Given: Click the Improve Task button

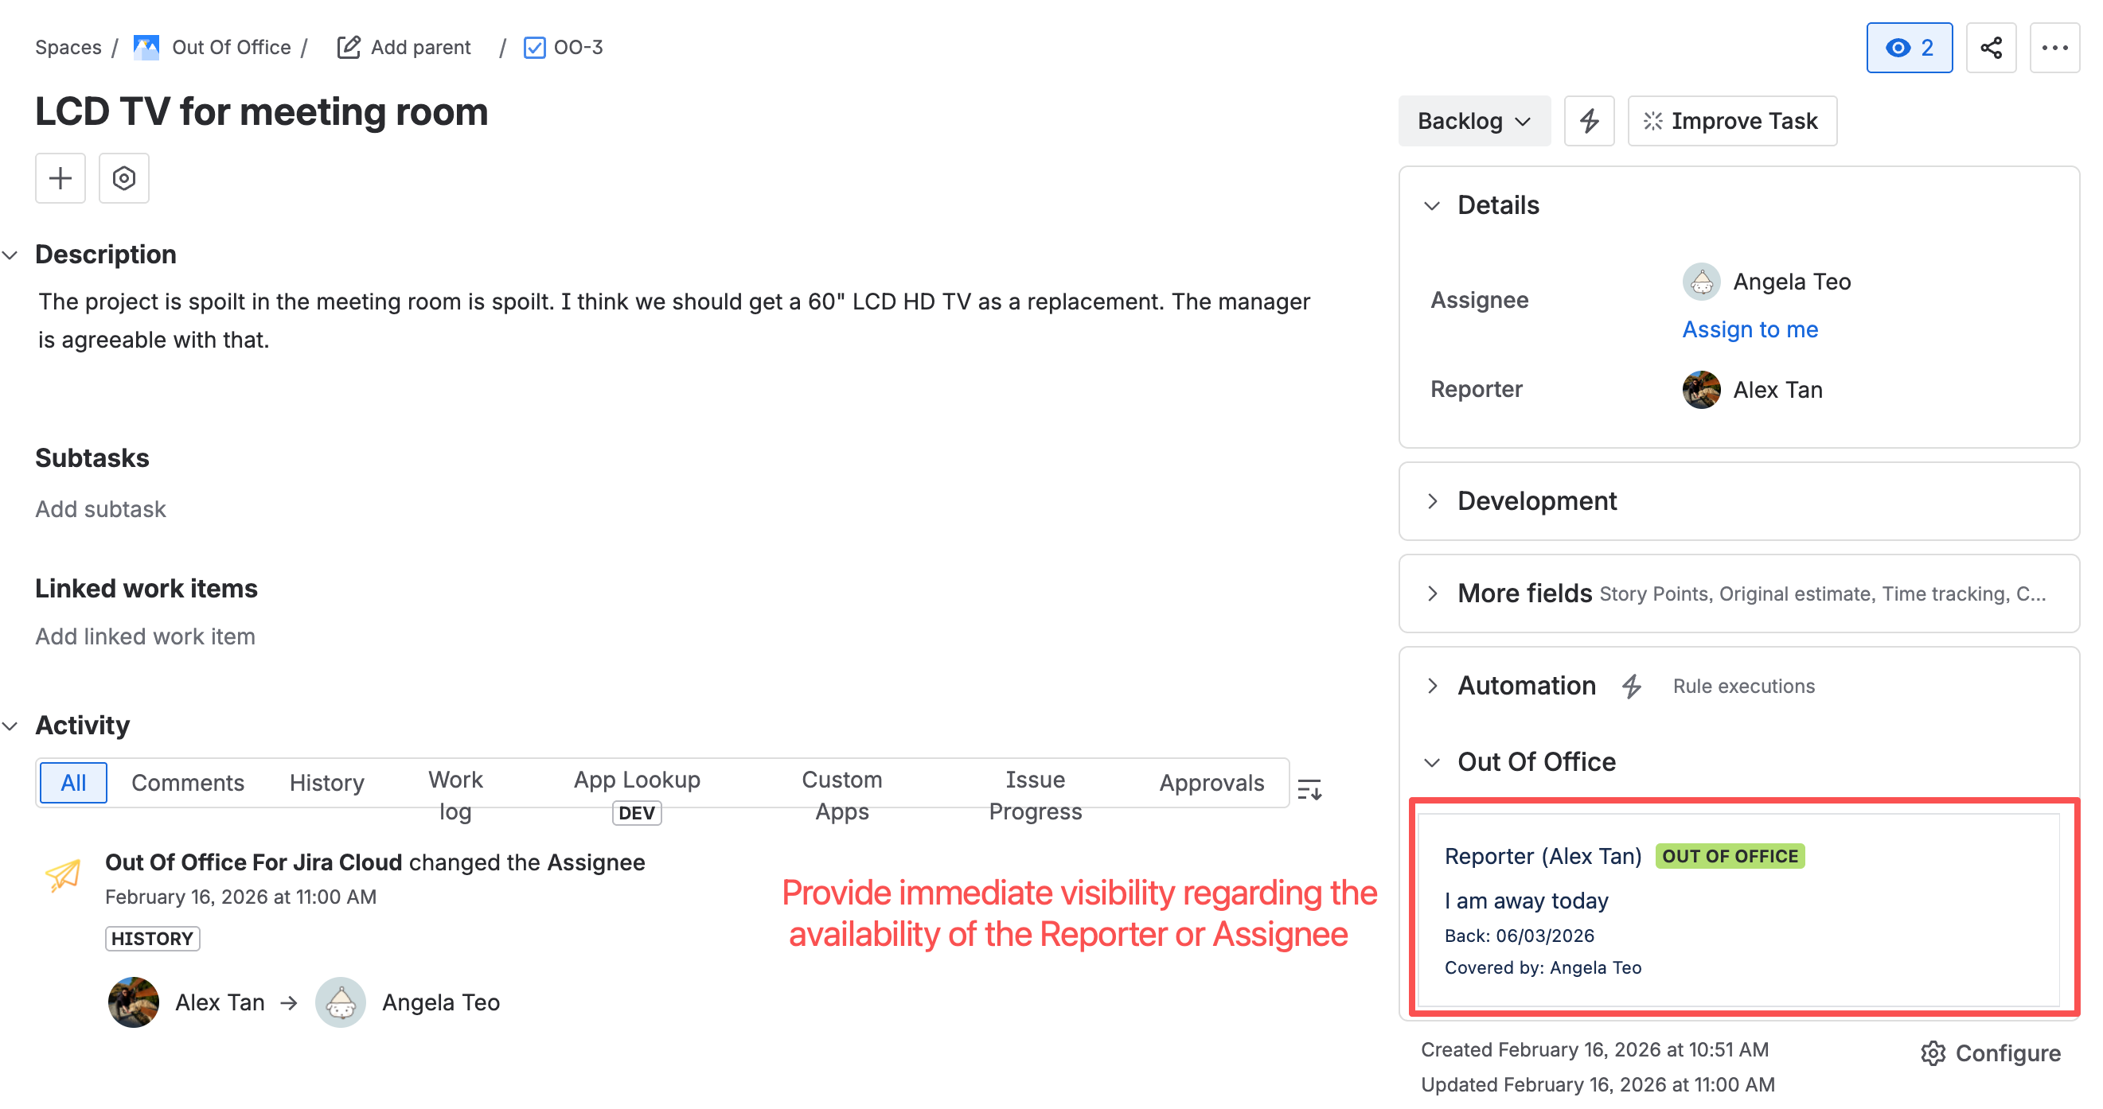Looking at the screenshot, I should click(x=1730, y=121).
